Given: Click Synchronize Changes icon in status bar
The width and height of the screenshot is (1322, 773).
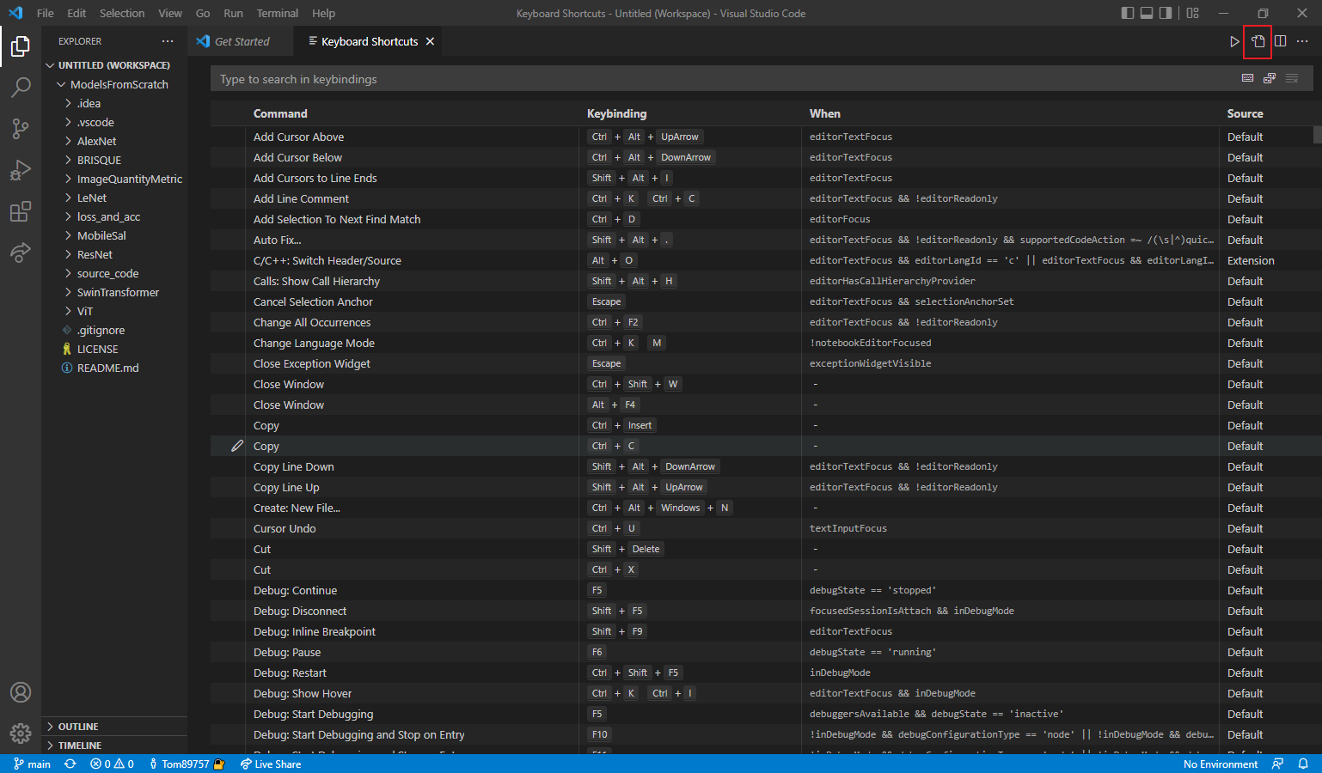Looking at the screenshot, I should coord(70,764).
